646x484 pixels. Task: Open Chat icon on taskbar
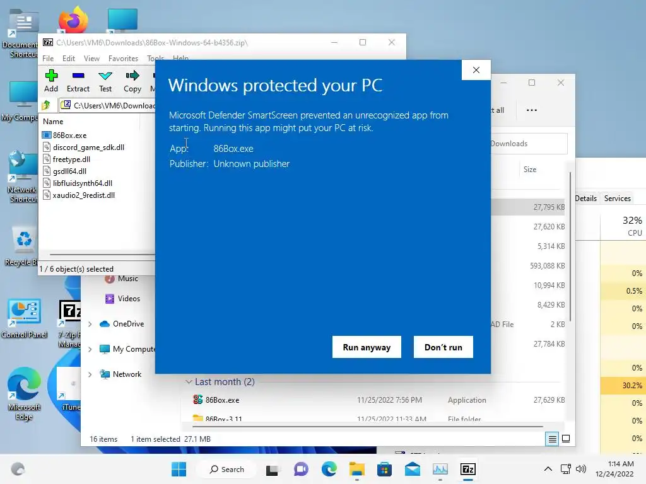click(x=301, y=469)
